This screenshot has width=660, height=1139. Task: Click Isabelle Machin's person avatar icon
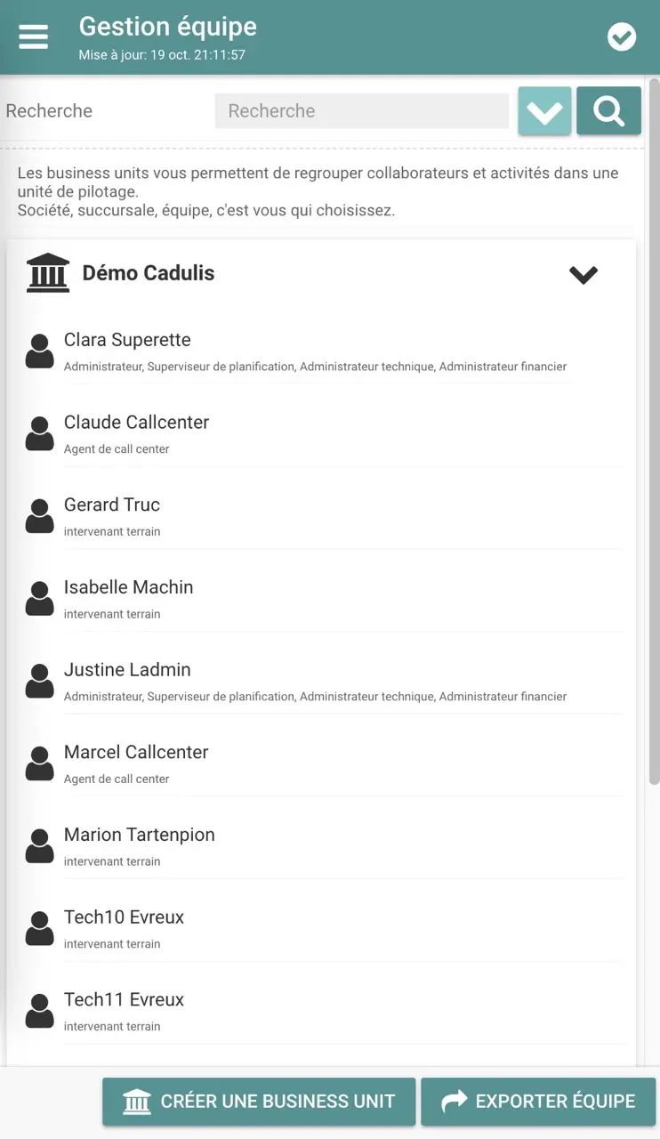pyautogui.click(x=39, y=599)
